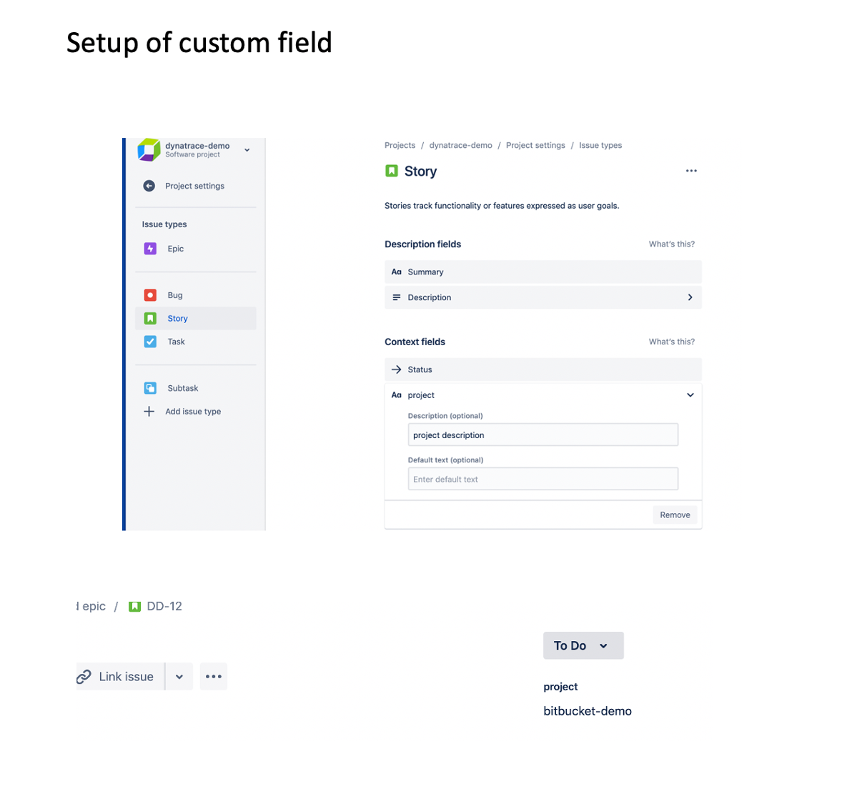Click the plus icon for Add issue type
This screenshot has height=804, width=847.
(x=149, y=412)
